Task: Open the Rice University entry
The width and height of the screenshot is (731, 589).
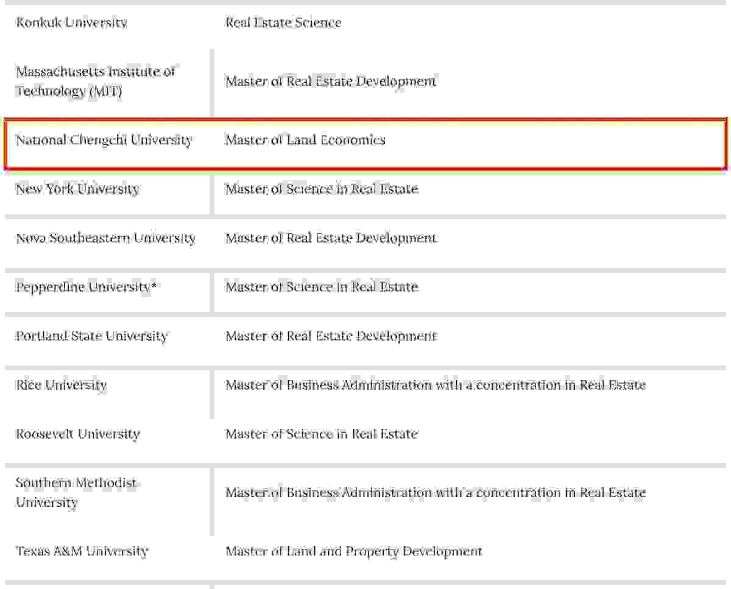Action: 61,385
